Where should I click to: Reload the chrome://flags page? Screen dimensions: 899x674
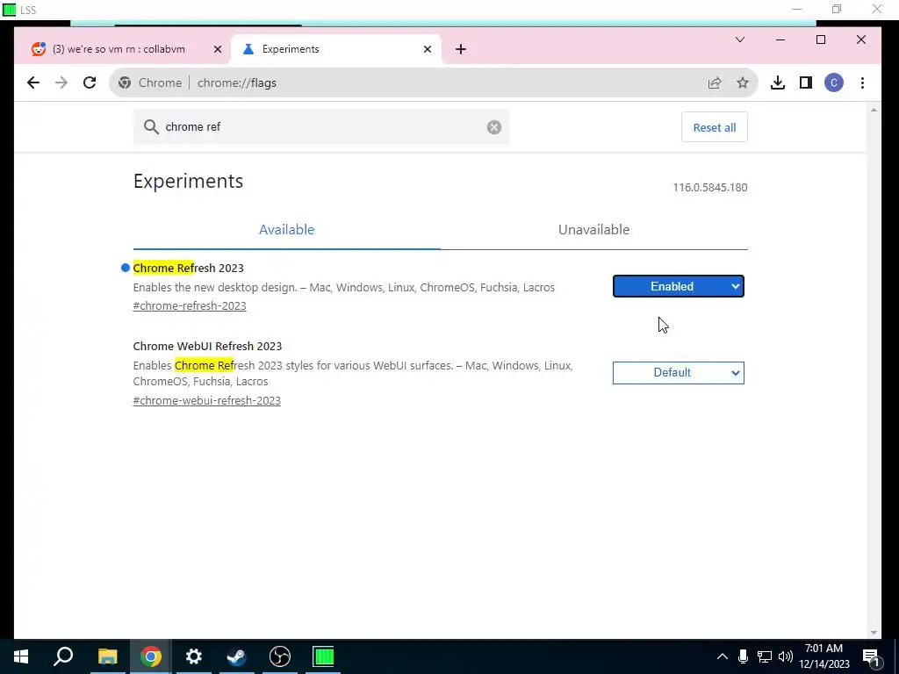(x=90, y=82)
